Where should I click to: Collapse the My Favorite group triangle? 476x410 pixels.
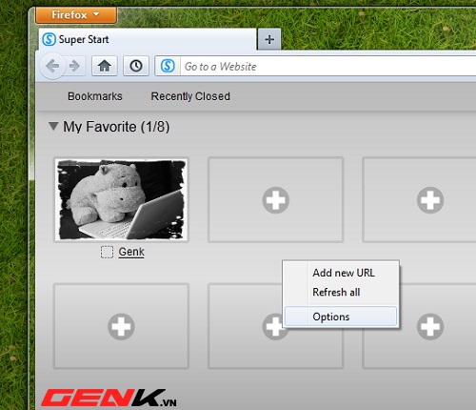[x=53, y=126]
